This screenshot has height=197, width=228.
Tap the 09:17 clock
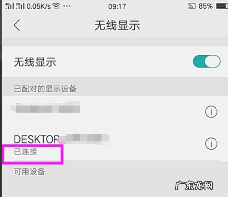[x=117, y=7]
